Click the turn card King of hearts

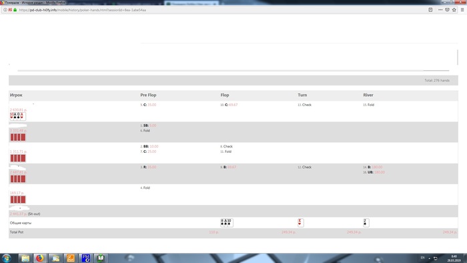pos(300,222)
